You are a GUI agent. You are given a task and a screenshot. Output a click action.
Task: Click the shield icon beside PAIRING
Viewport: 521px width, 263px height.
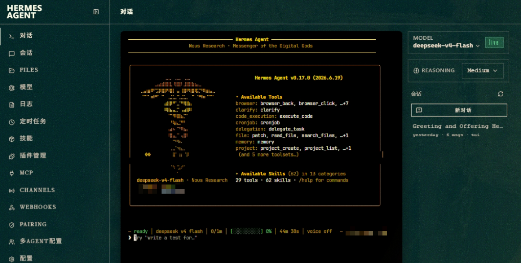tap(12, 225)
